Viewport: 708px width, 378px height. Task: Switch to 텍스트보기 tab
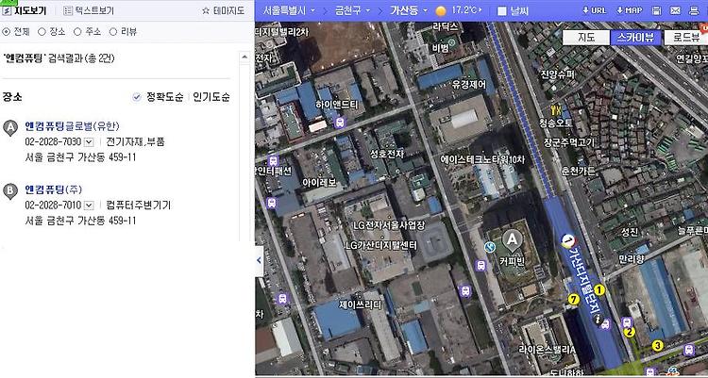point(89,10)
